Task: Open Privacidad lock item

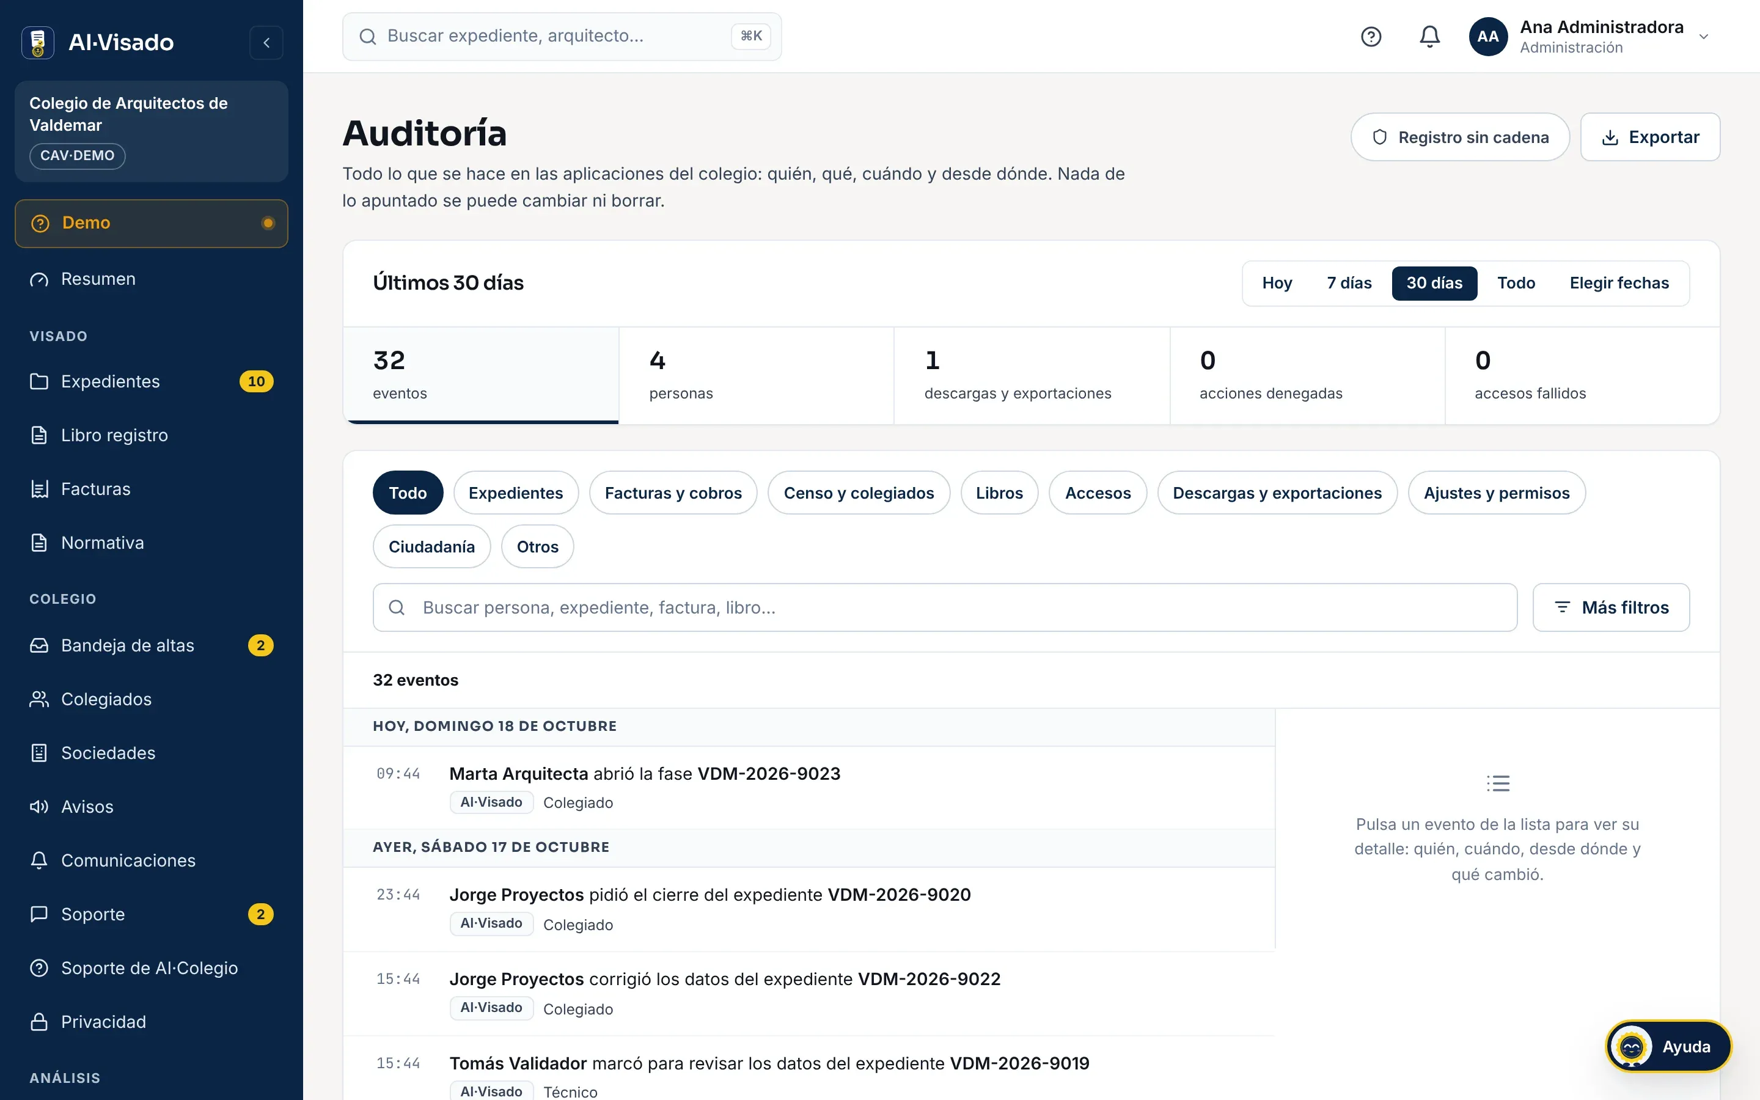Action: (152, 1022)
